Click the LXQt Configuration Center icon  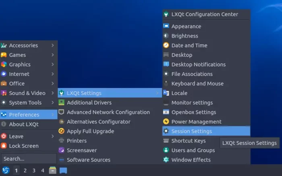[166, 14]
